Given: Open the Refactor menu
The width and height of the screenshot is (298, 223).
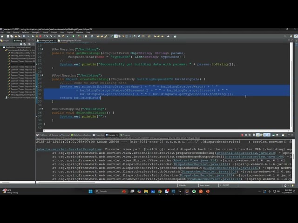Looking at the screenshot, I should [x=25, y=32].
